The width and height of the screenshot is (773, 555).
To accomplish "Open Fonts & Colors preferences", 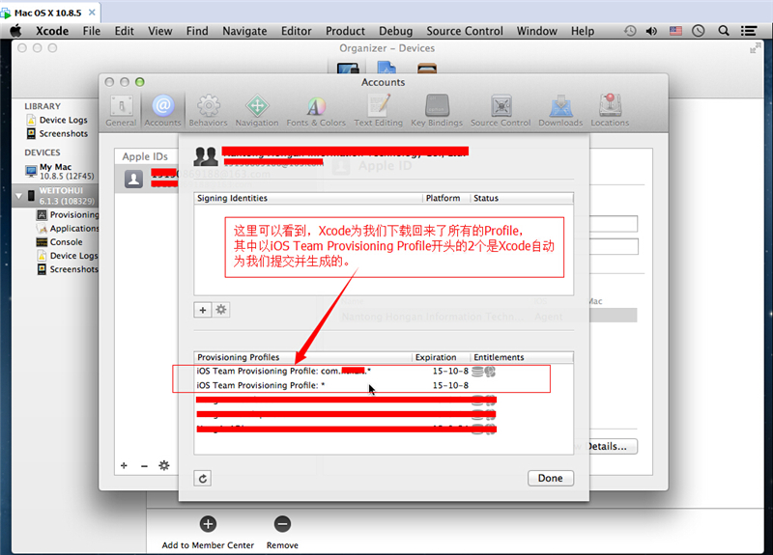I will [x=316, y=111].
